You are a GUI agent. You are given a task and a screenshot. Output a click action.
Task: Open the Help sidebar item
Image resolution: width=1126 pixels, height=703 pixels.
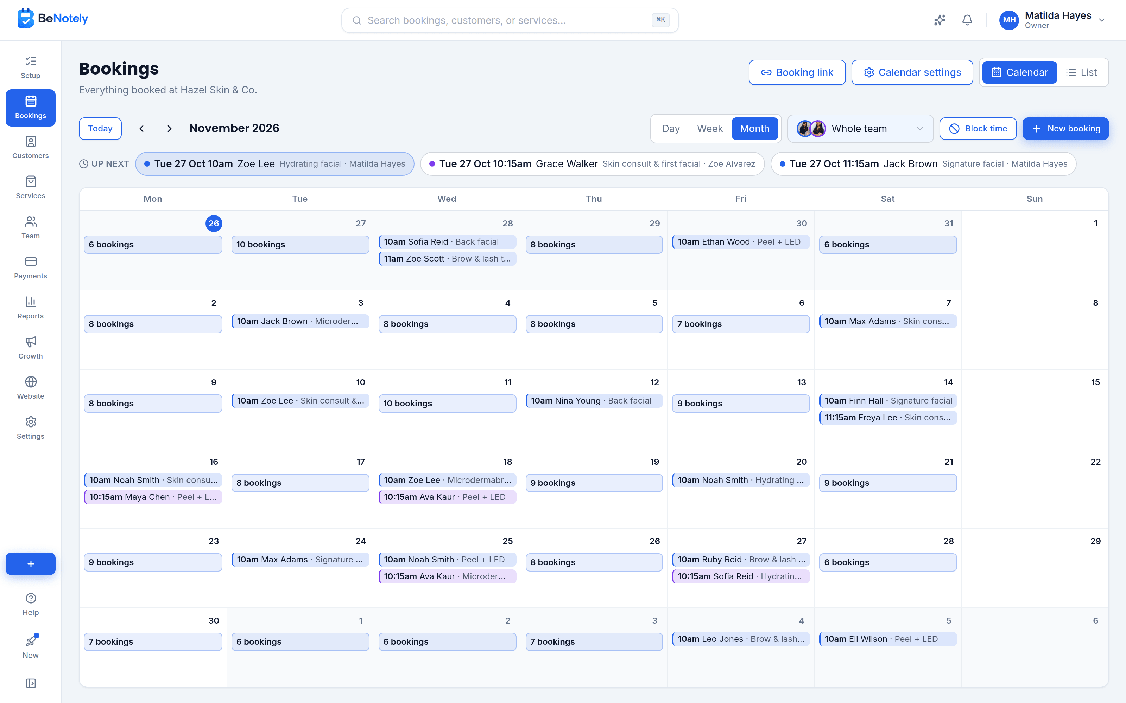click(31, 604)
